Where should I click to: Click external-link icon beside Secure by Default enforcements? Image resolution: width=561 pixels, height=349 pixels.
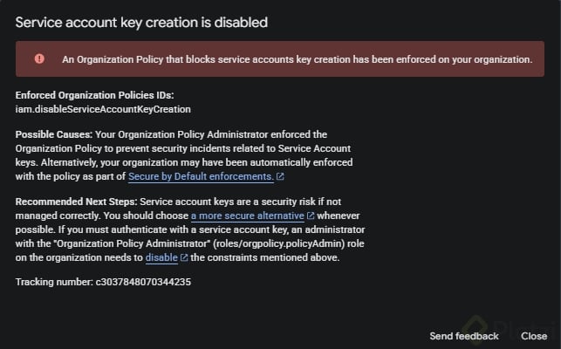(x=280, y=177)
